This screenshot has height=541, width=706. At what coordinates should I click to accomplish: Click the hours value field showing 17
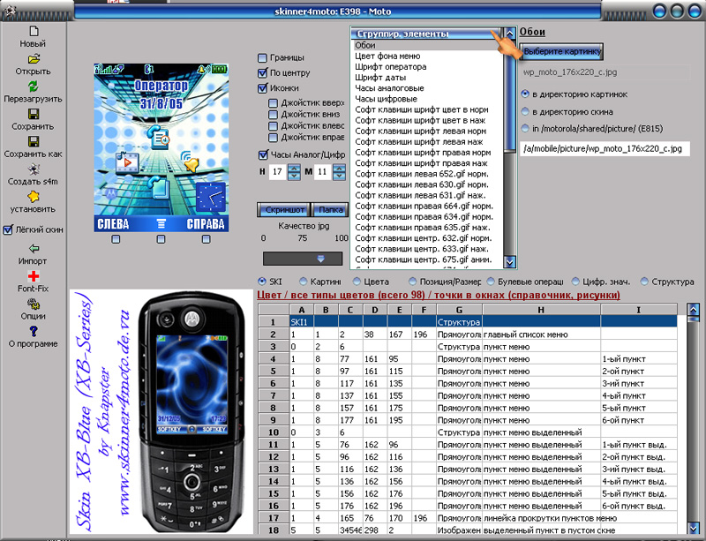coord(278,171)
